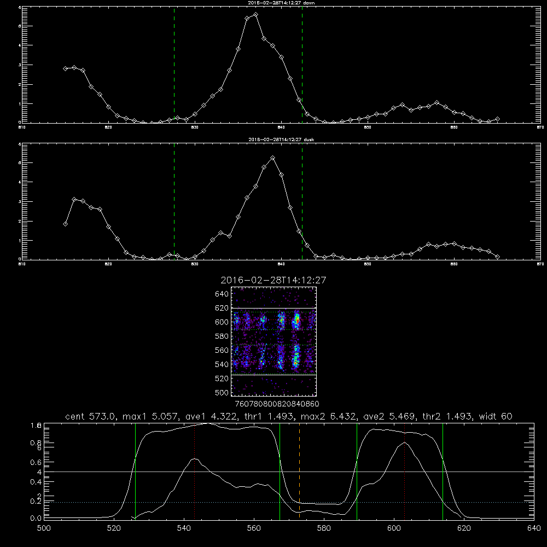Click bottom plot left axis label 0.6

point(36,462)
